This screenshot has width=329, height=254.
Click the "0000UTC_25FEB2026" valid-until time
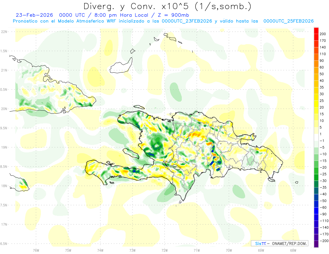(x=288, y=21)
